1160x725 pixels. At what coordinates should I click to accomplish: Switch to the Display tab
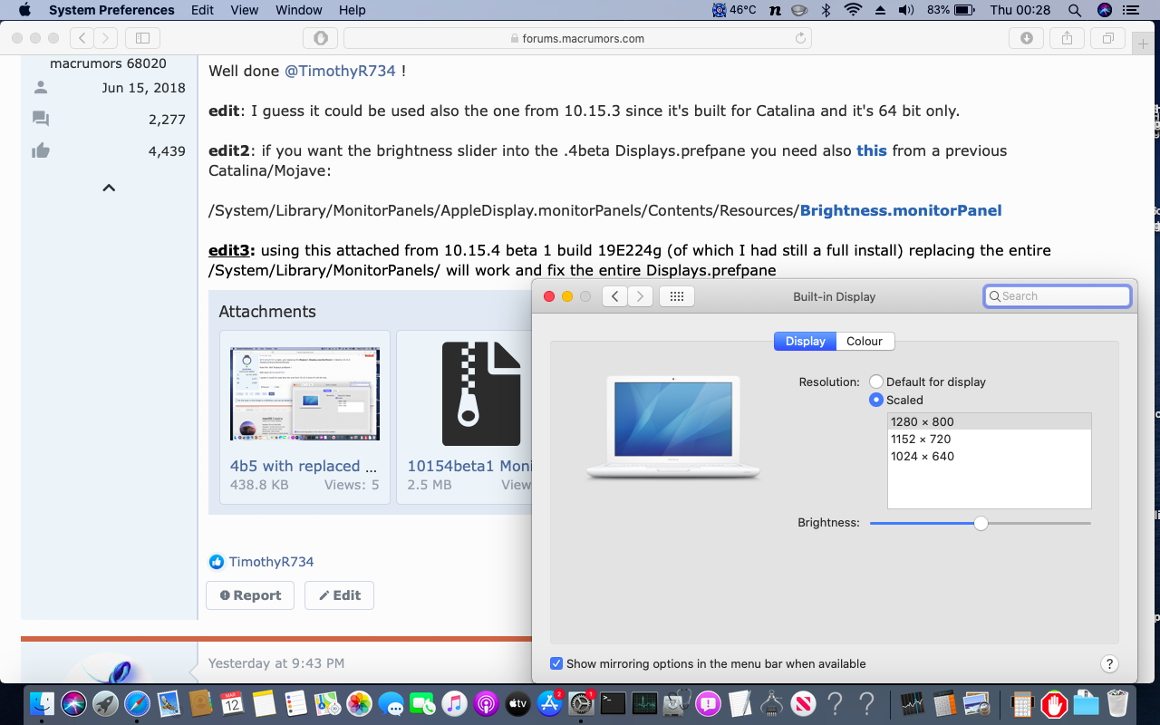806,342
